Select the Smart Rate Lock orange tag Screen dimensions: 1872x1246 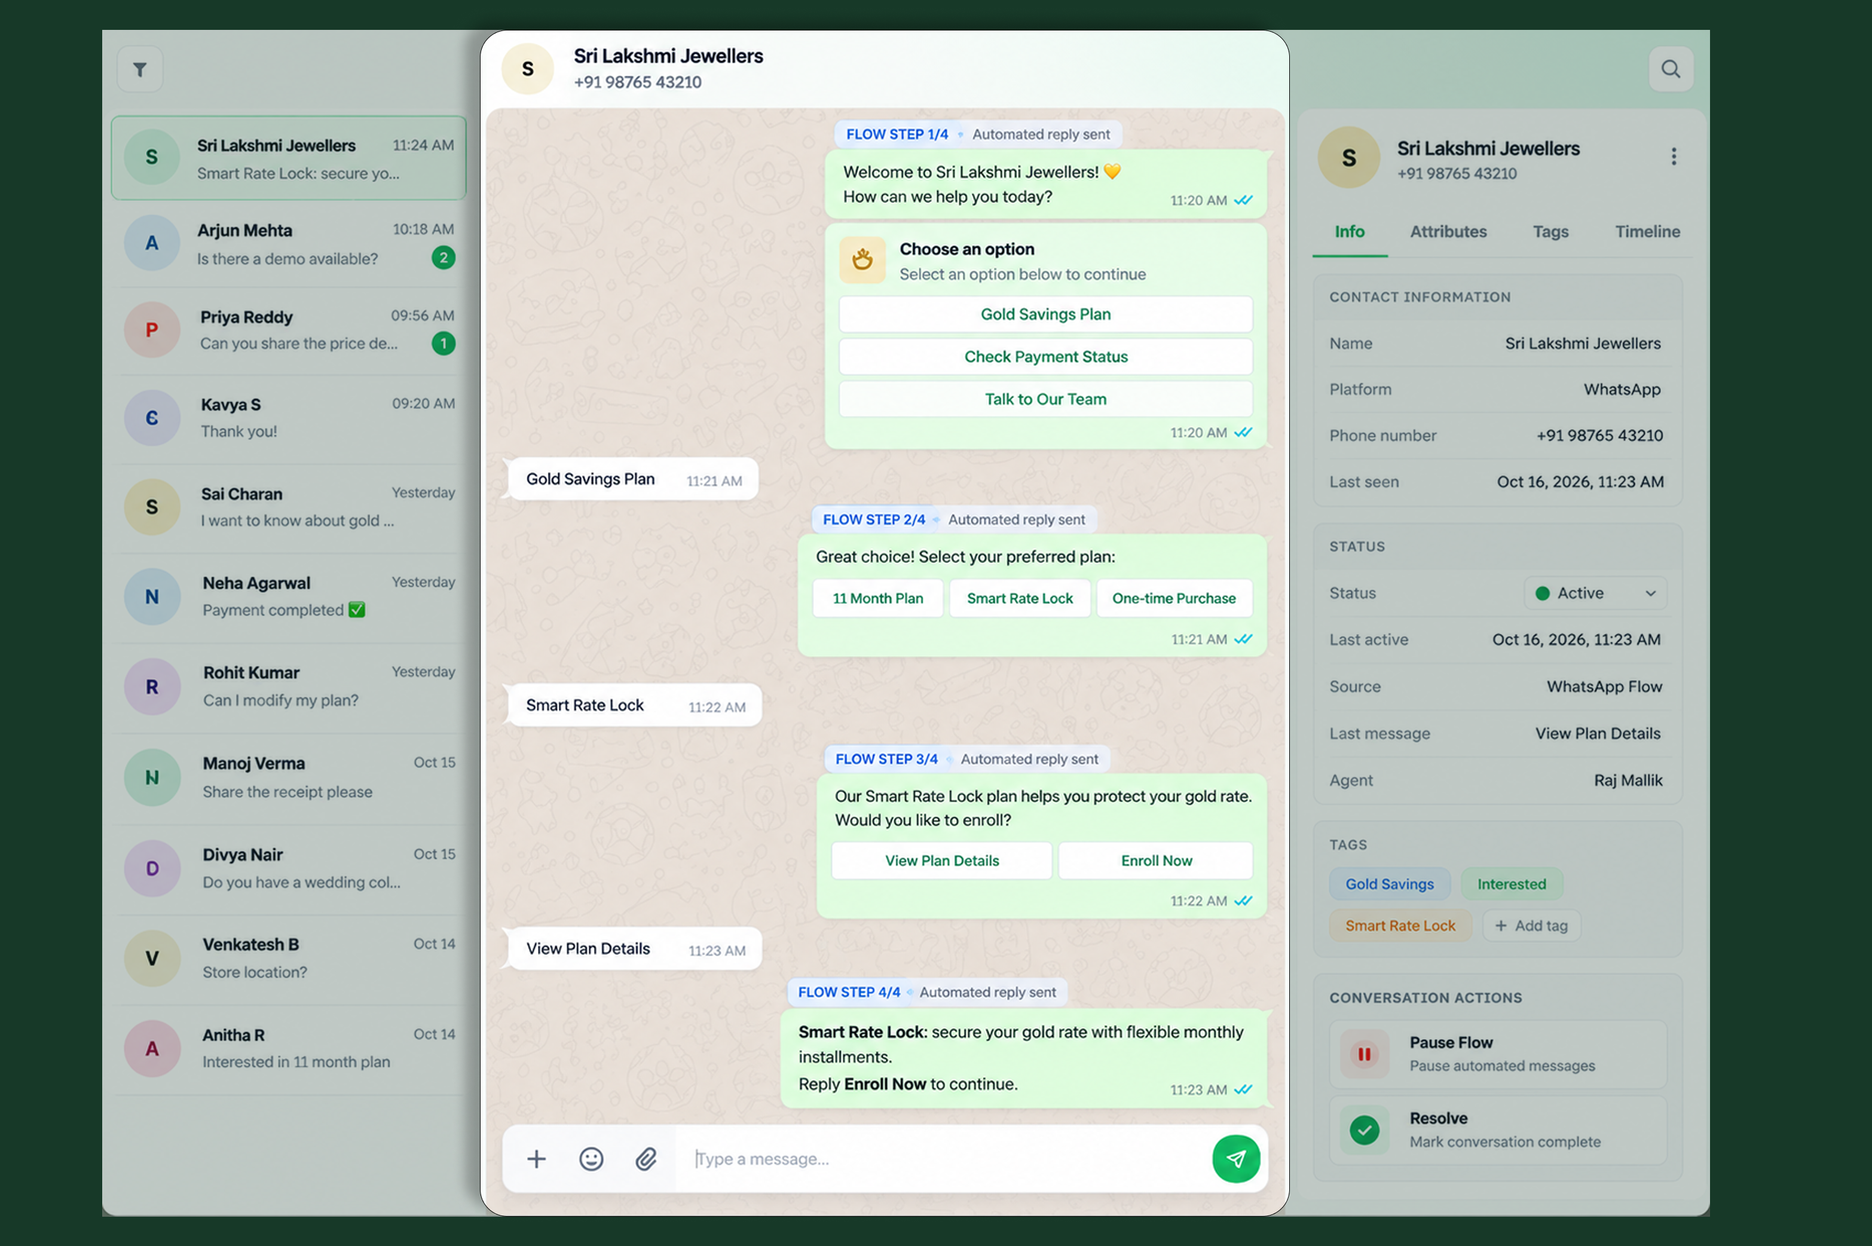(1400, 926)
